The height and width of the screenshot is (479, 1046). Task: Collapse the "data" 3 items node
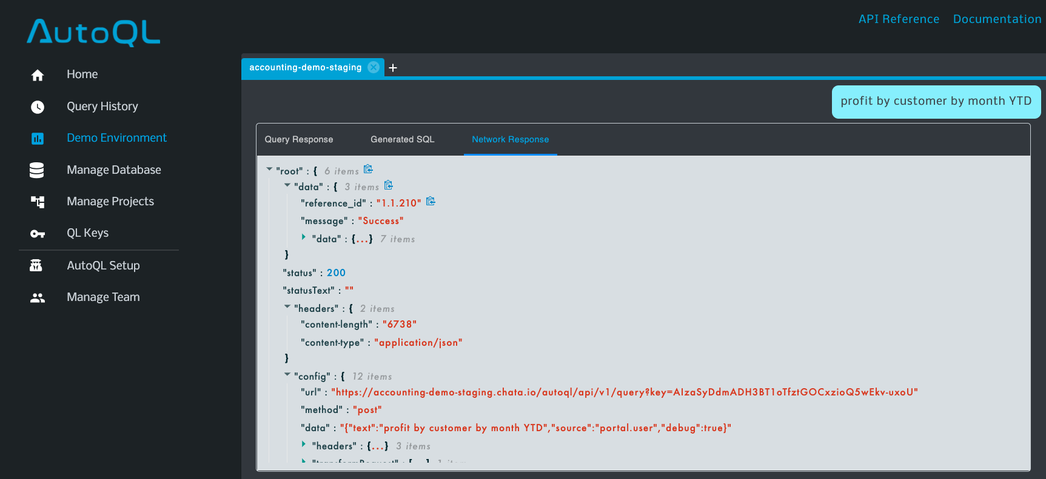[x=287, y=185]
